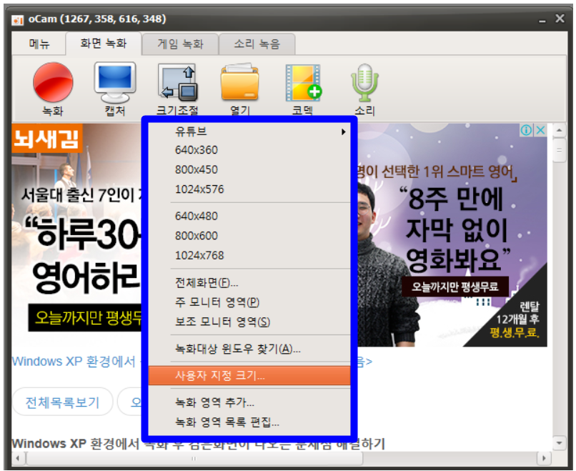Select the 800x600 size option
Image resolution: width=576 pixels, height=471 pixels.
pos(249,236)
